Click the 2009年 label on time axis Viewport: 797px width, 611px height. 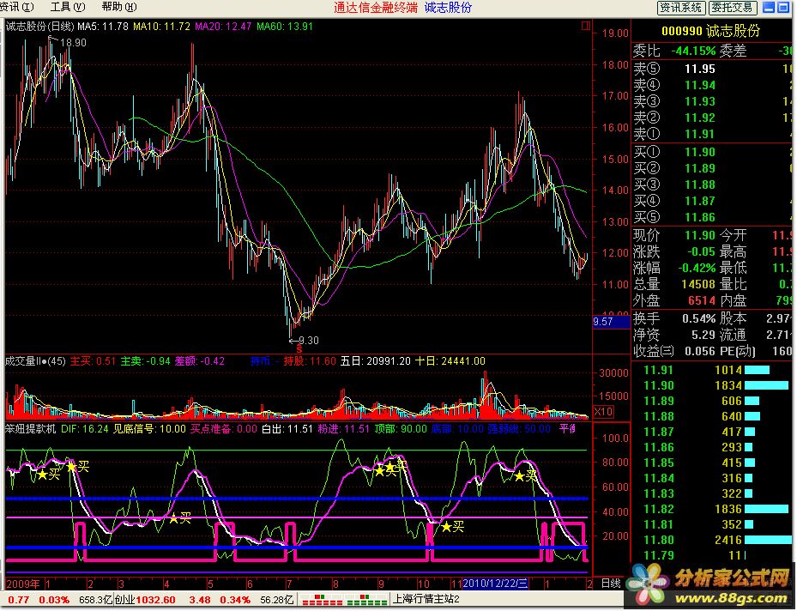pos(23,584)
